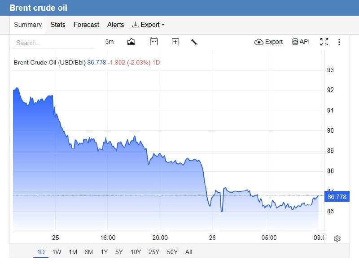Click the 86.778 current price marker
Screen dimensions: 359x264
[x=337, y=196]
